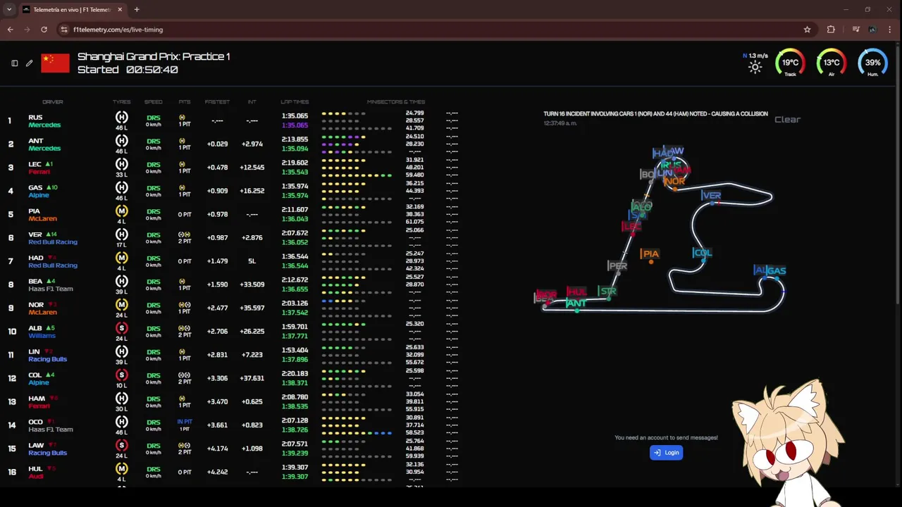This screenshot has height=507, width=902.
Task: Open the browser profile avatar
Action: click(x=872, y=30)
